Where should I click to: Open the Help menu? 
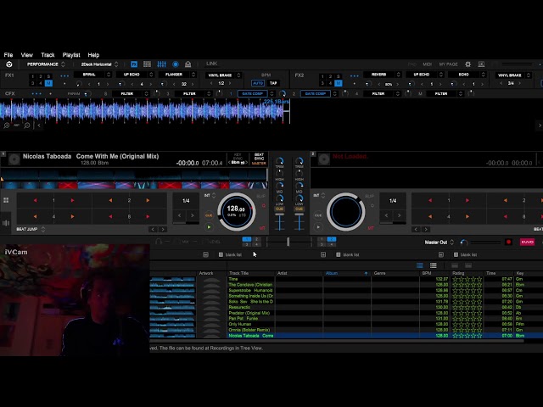(x=93, y=55)
